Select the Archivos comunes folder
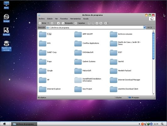The height and width of the screenshot is (126, 167). tap(121, 34)
